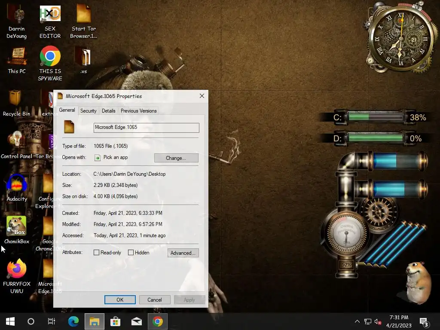Click the file name text field
The image size is (440, 330).
[x=146, y=127]
